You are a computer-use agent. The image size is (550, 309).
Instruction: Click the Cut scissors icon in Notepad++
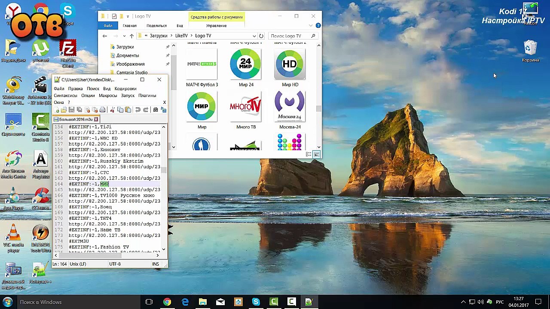pos(113,110)
